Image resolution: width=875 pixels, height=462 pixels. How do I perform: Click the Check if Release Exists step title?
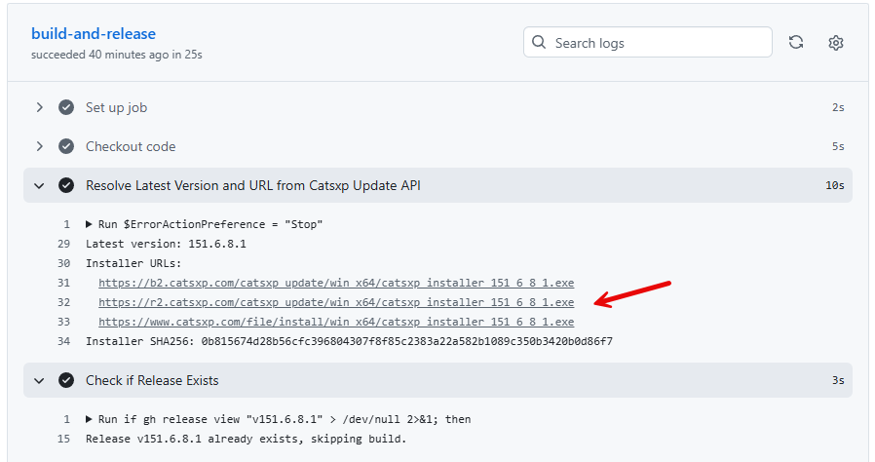(x=152, y=380)
